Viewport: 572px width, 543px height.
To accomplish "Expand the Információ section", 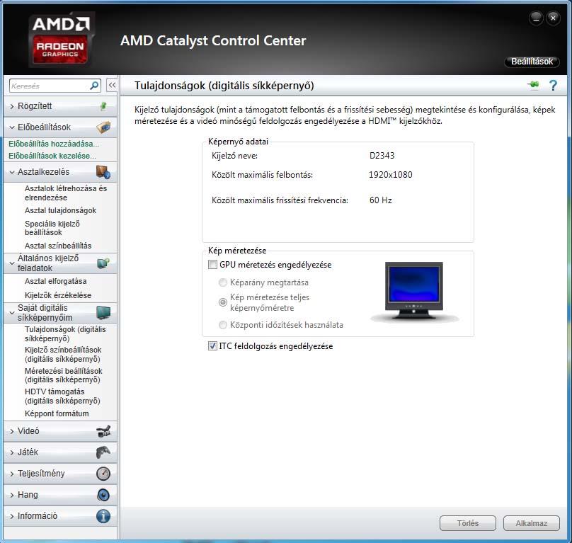I will [x=12, y=516].
